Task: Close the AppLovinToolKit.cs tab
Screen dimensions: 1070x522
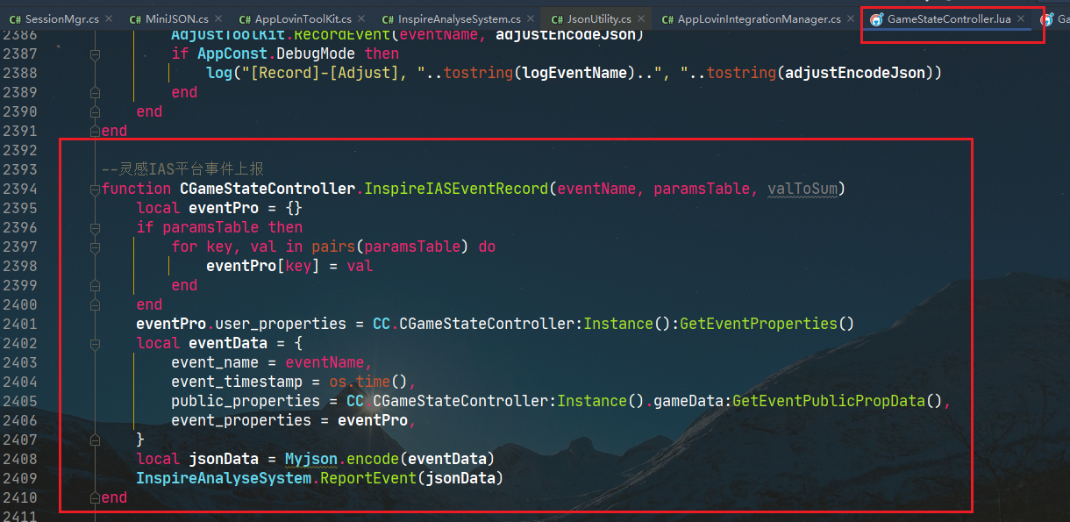Action: (x=362, y=18)
